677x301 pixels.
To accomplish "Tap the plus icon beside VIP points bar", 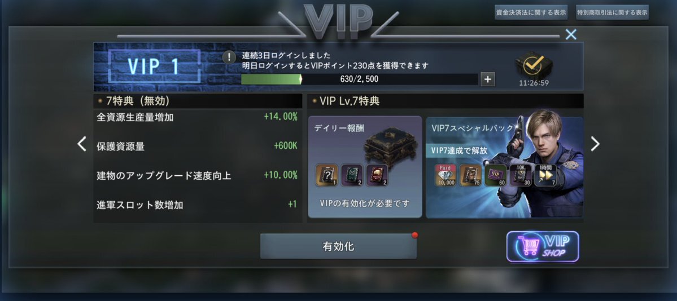I will tap(488, 79).
